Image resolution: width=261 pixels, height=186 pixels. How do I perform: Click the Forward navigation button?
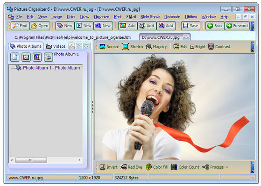coord(237,26)
